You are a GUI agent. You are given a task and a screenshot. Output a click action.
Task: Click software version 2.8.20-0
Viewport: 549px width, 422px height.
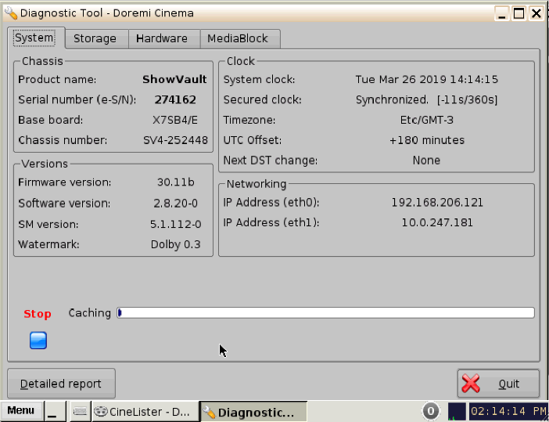click(x=175, y=204)
